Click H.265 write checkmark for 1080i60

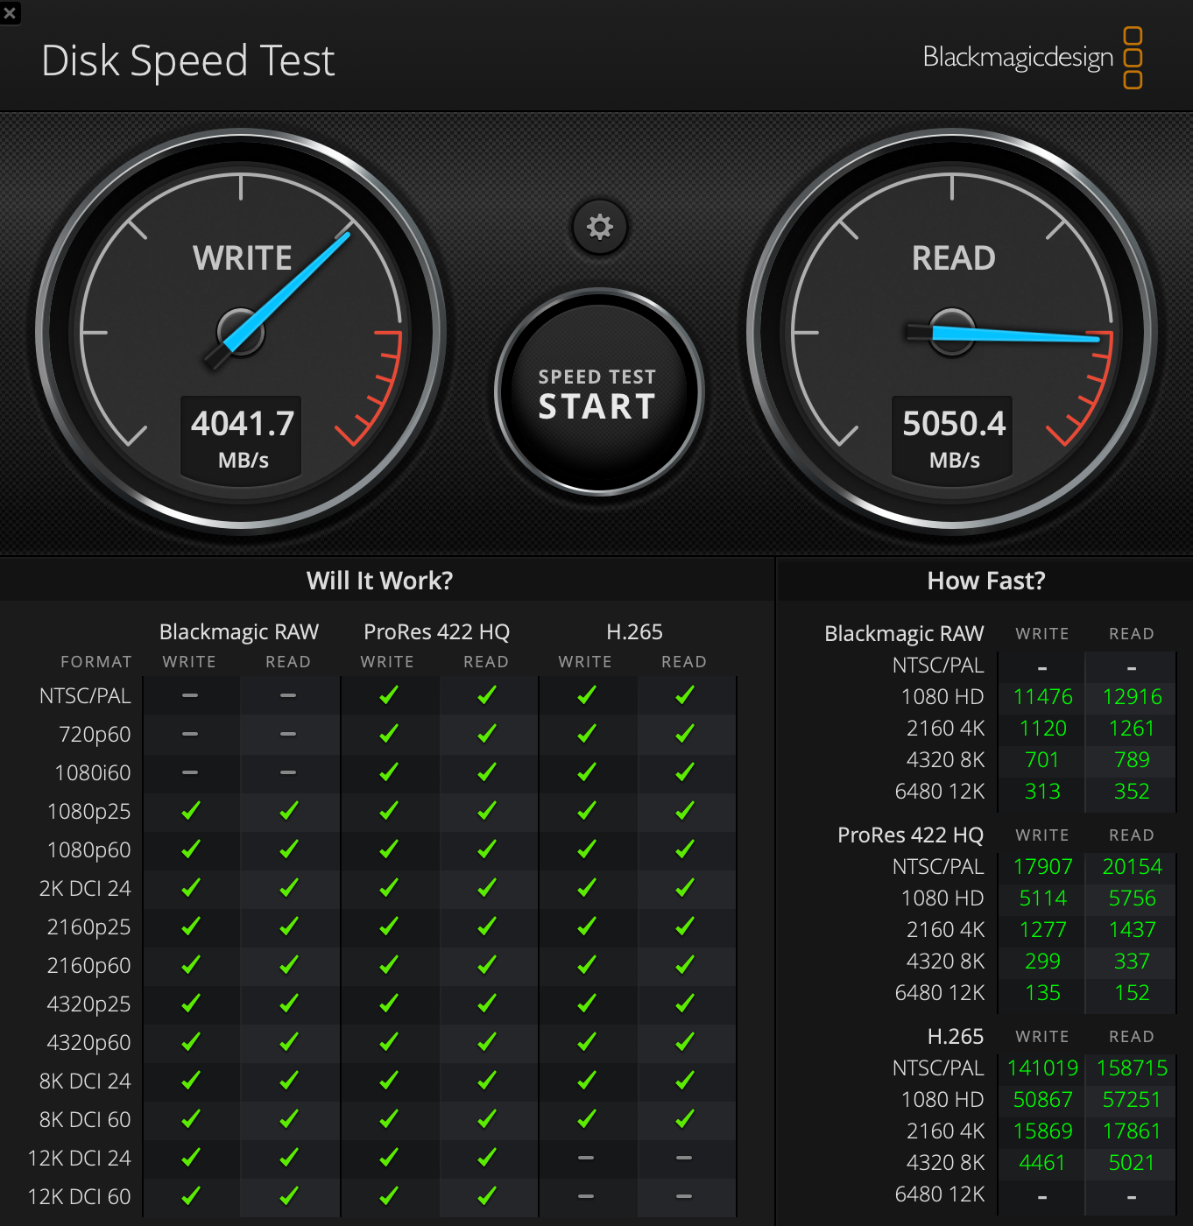586,772
